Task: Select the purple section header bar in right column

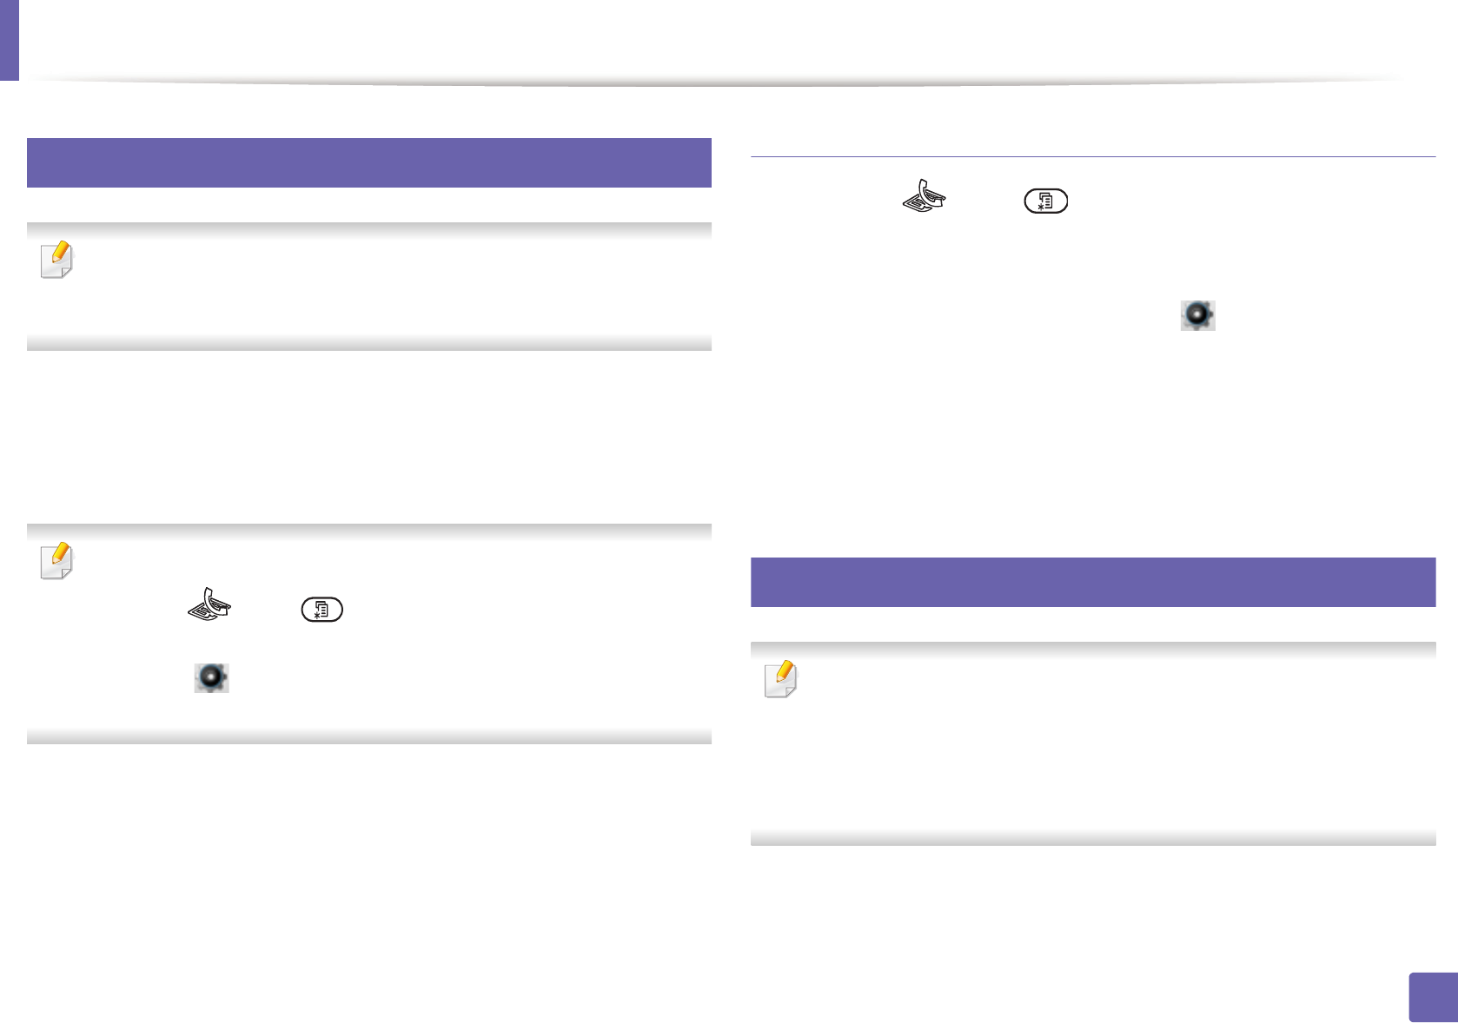Action: click(1092, 582)
